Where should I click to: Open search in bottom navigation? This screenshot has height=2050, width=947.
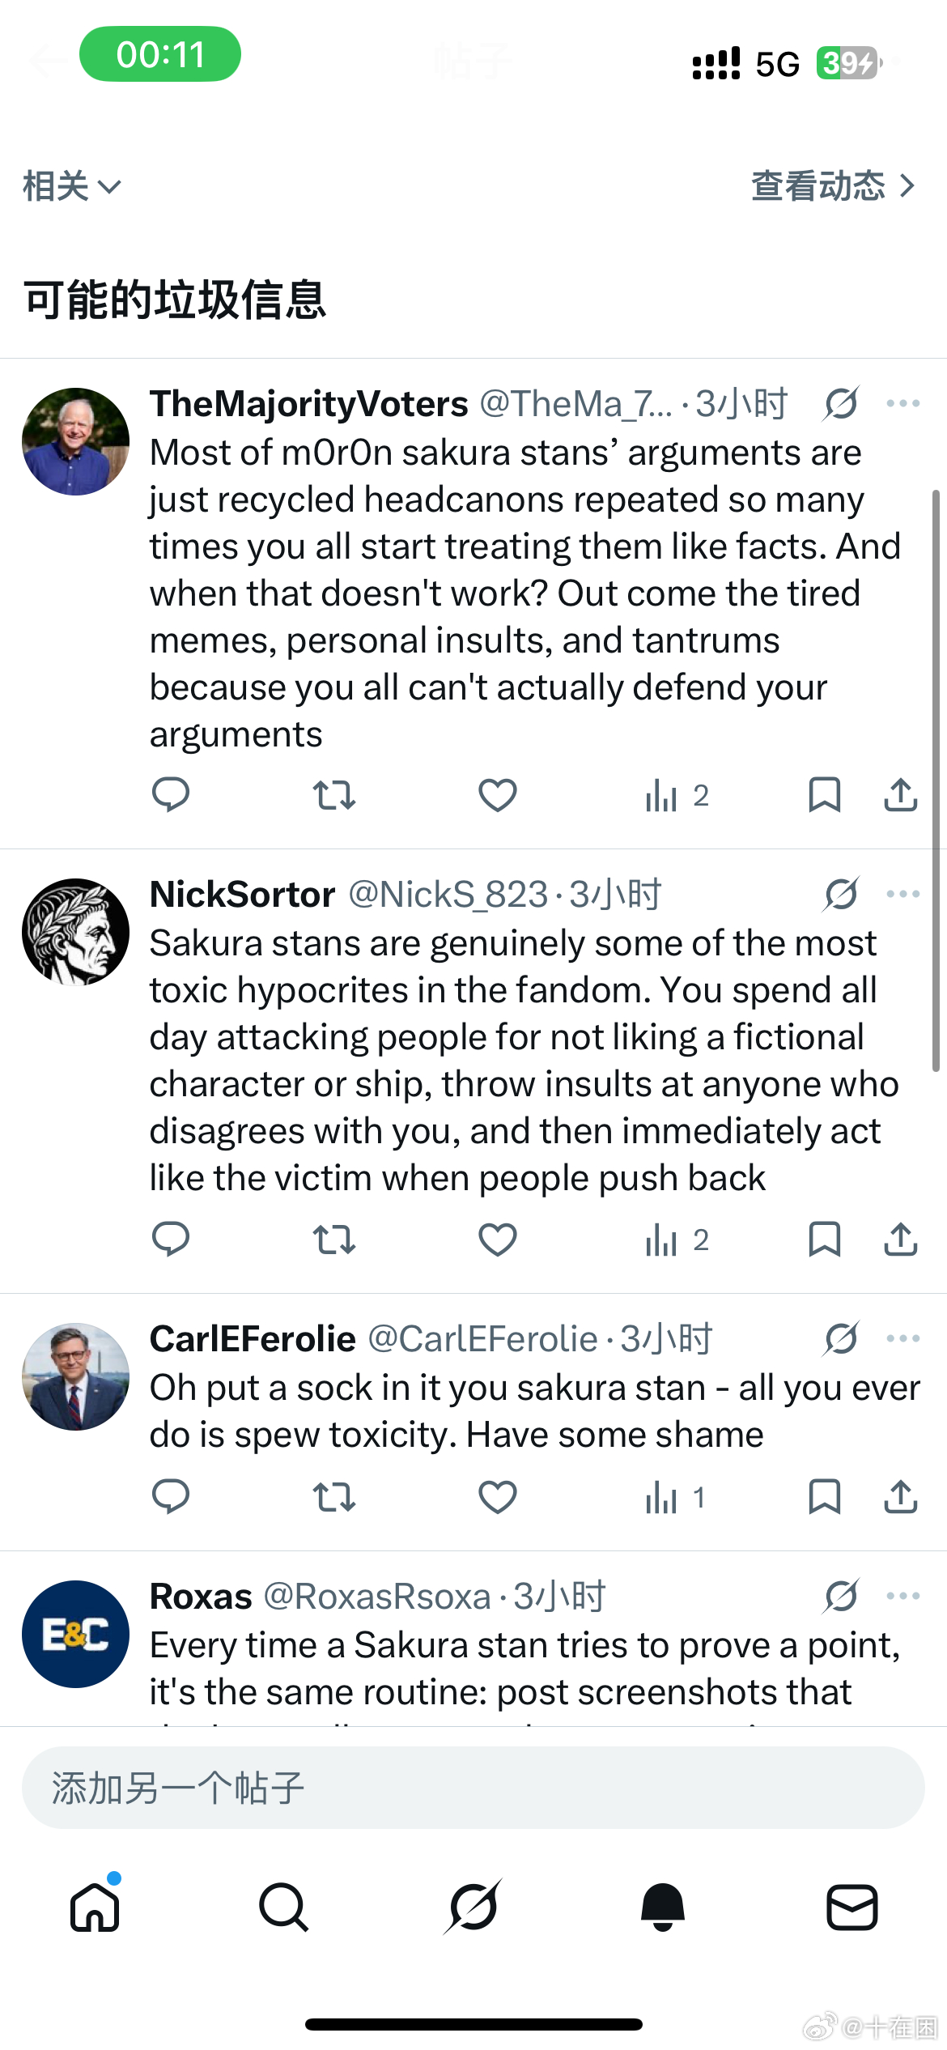click(x=283, y=1907)
